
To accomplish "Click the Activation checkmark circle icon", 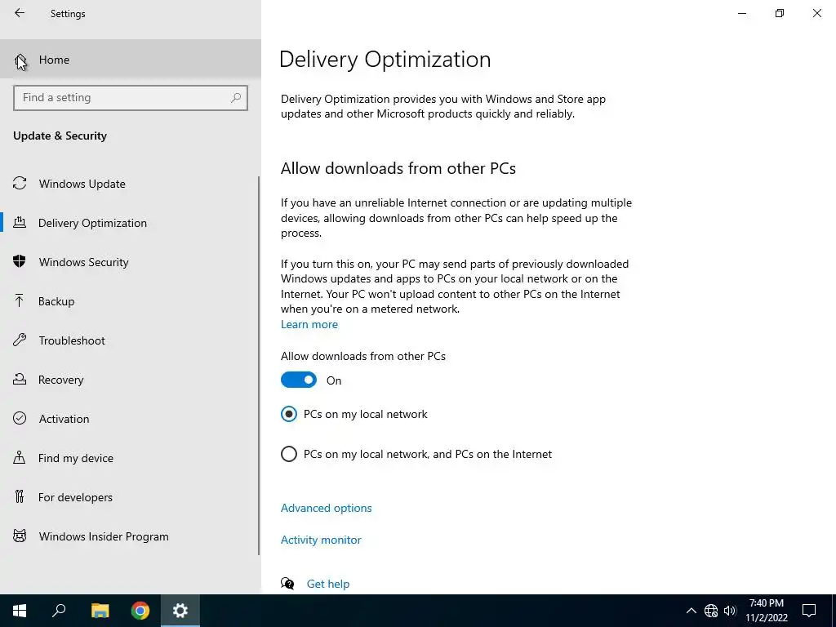I will point(20,418).
